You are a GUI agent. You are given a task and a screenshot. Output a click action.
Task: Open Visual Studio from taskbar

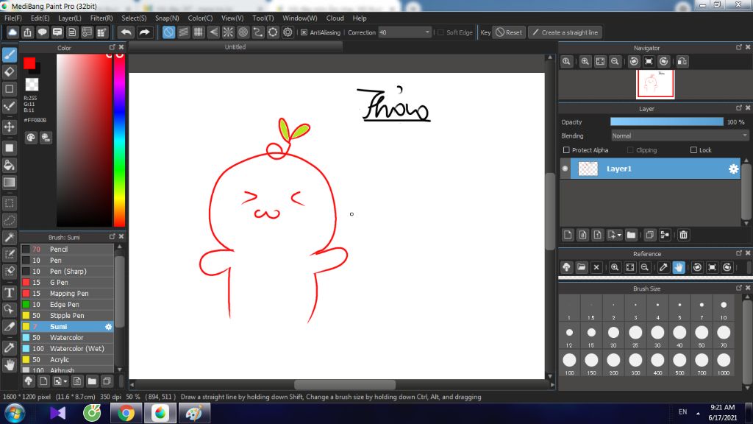tap(57, 414)
